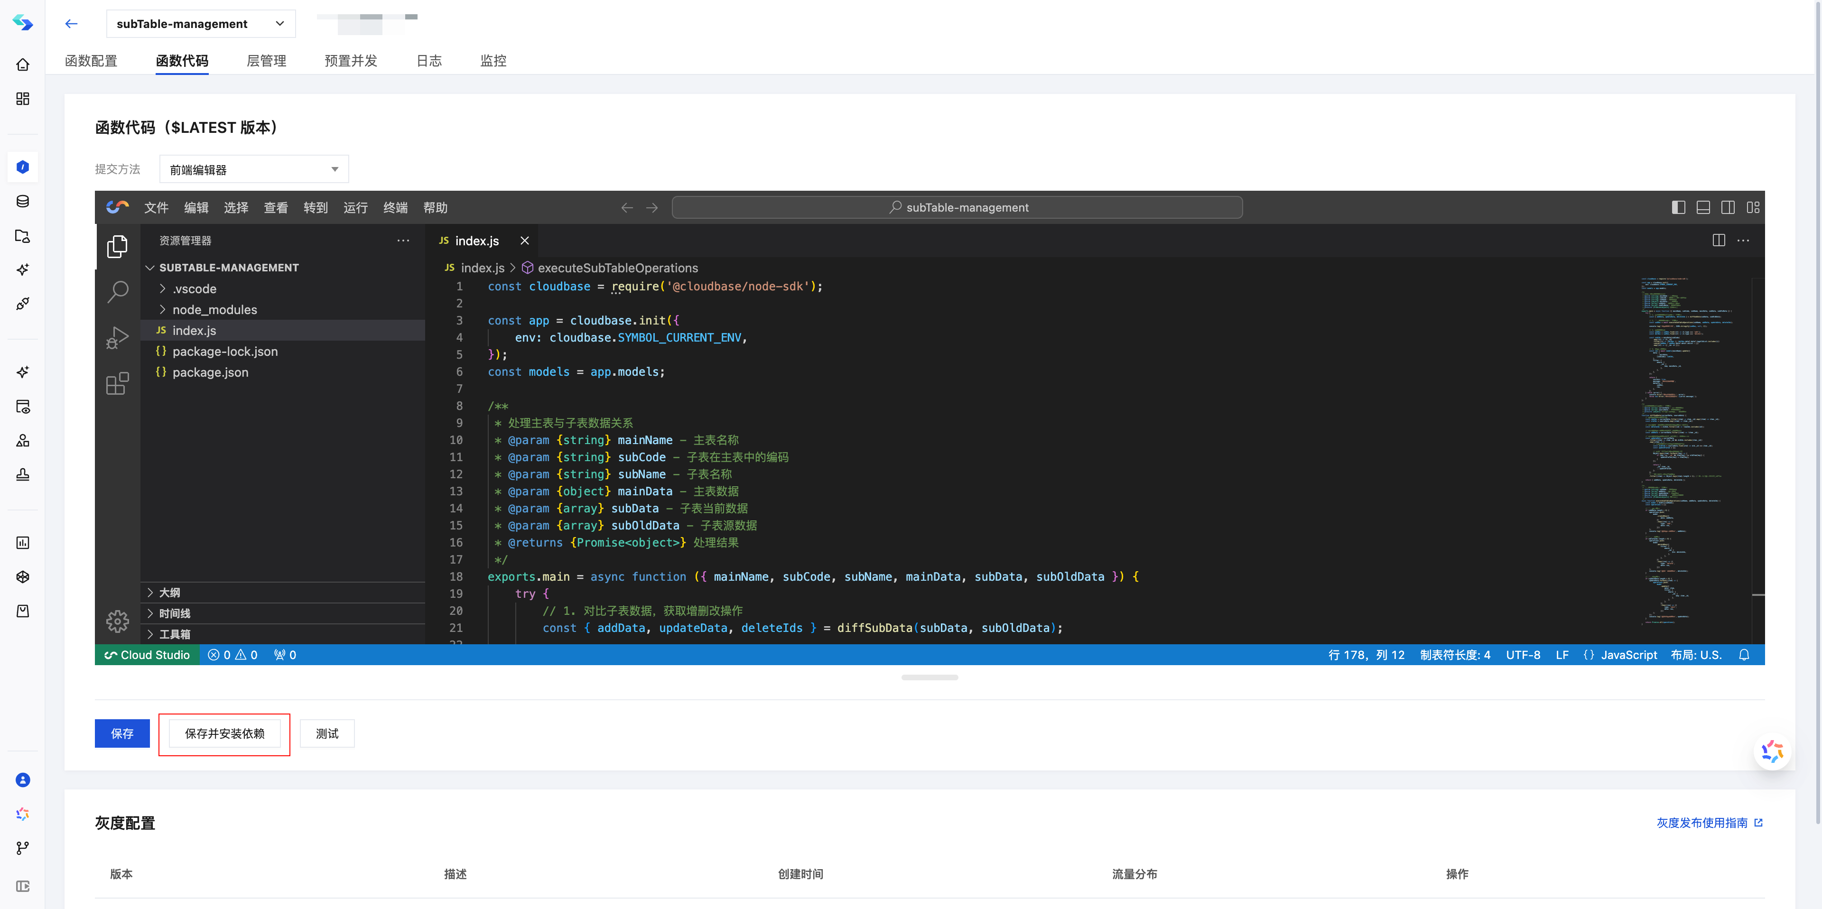
Task: Select the highlighted cloud function hexagon icon
Action: pyautogui.click(x=23, y=167)
